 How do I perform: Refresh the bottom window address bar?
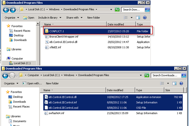point(147,75)
